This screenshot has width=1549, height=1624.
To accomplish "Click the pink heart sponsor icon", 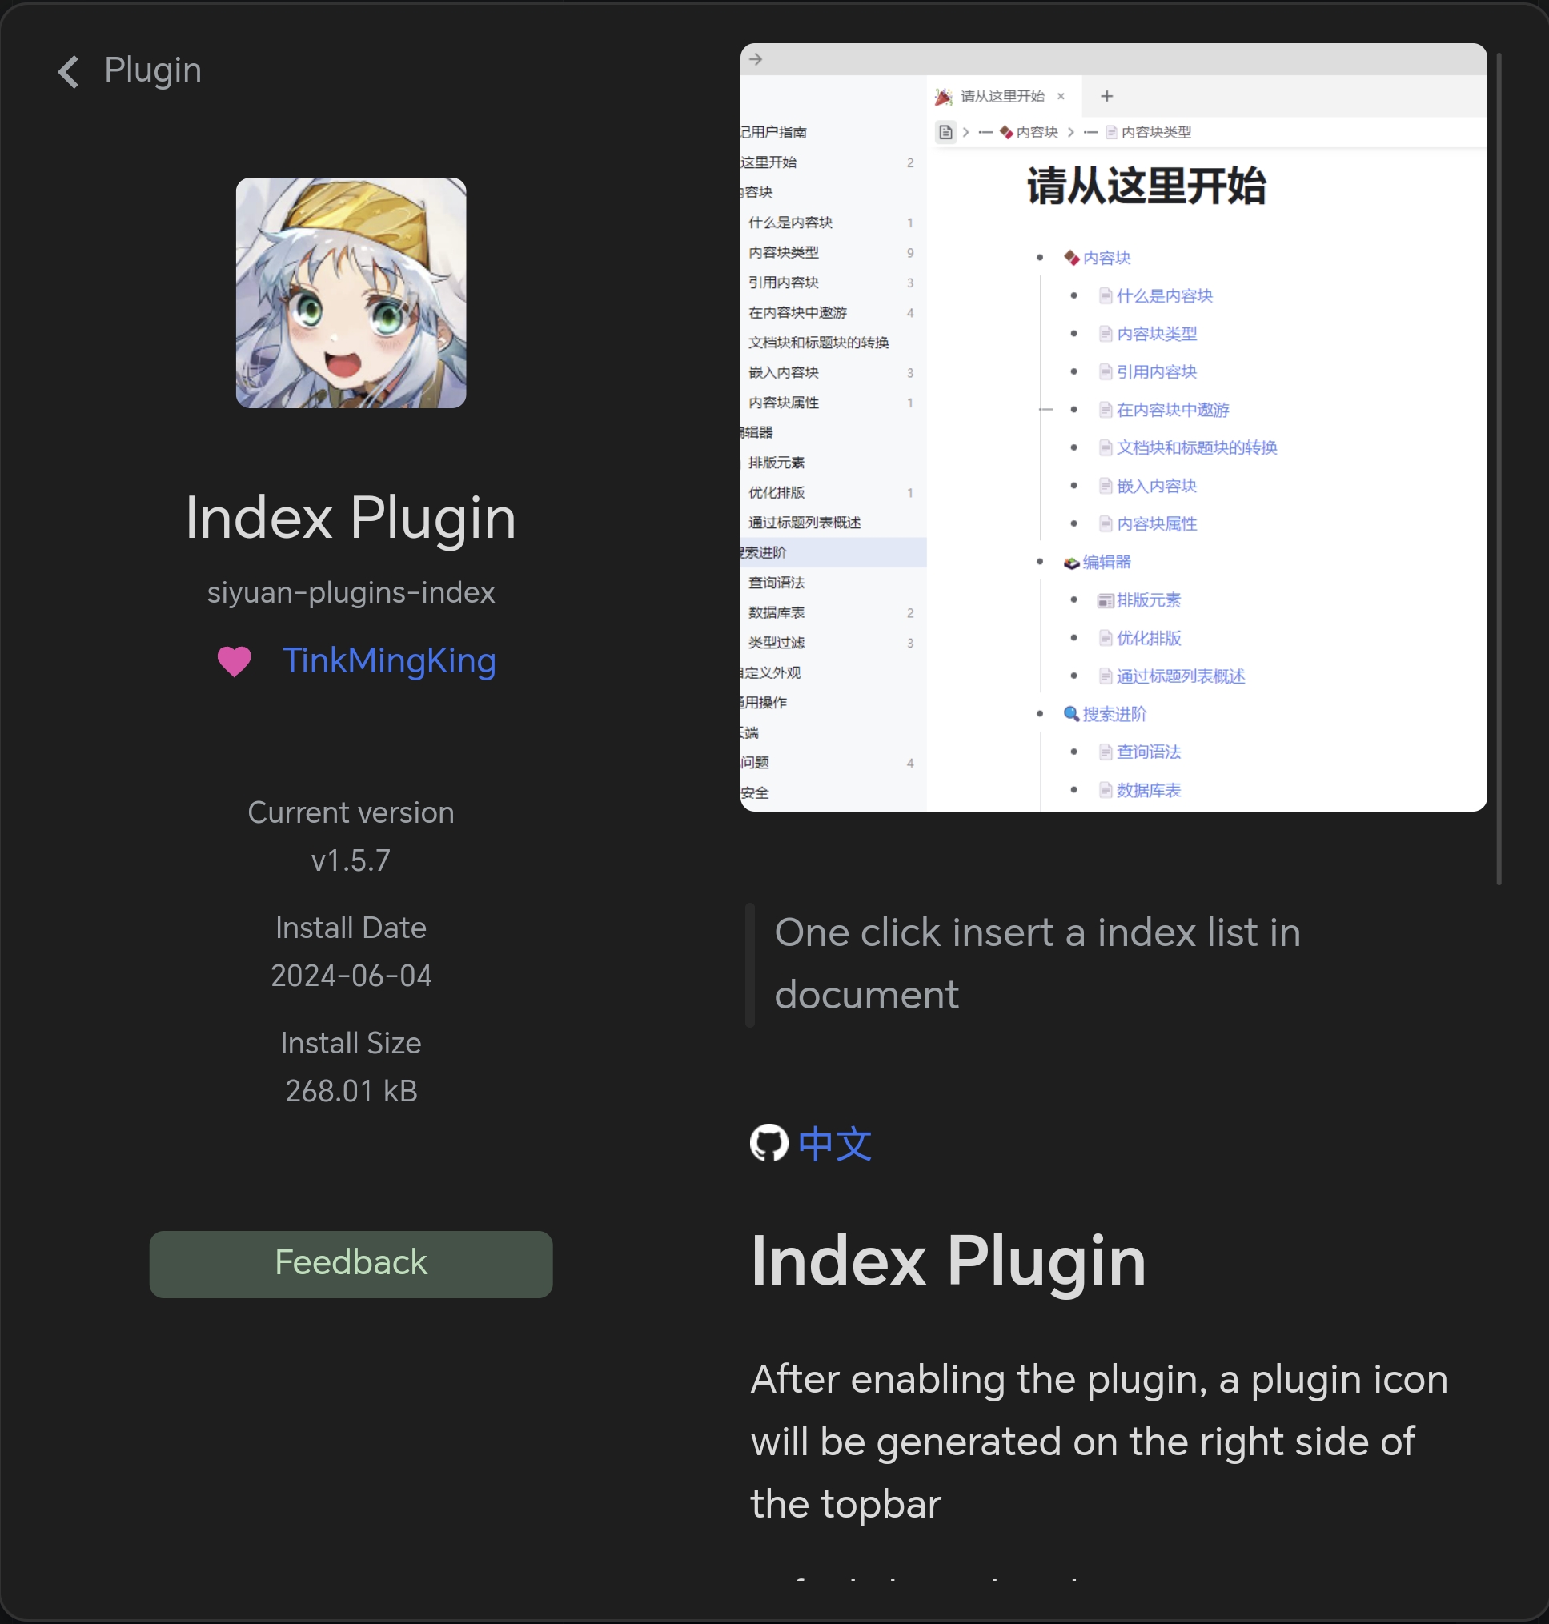I will (234, 661).
